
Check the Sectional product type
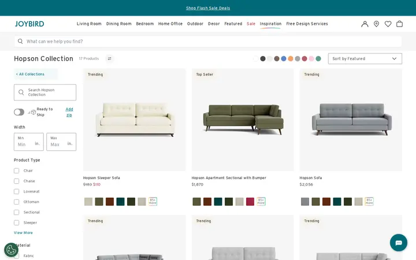click(16, 212)
